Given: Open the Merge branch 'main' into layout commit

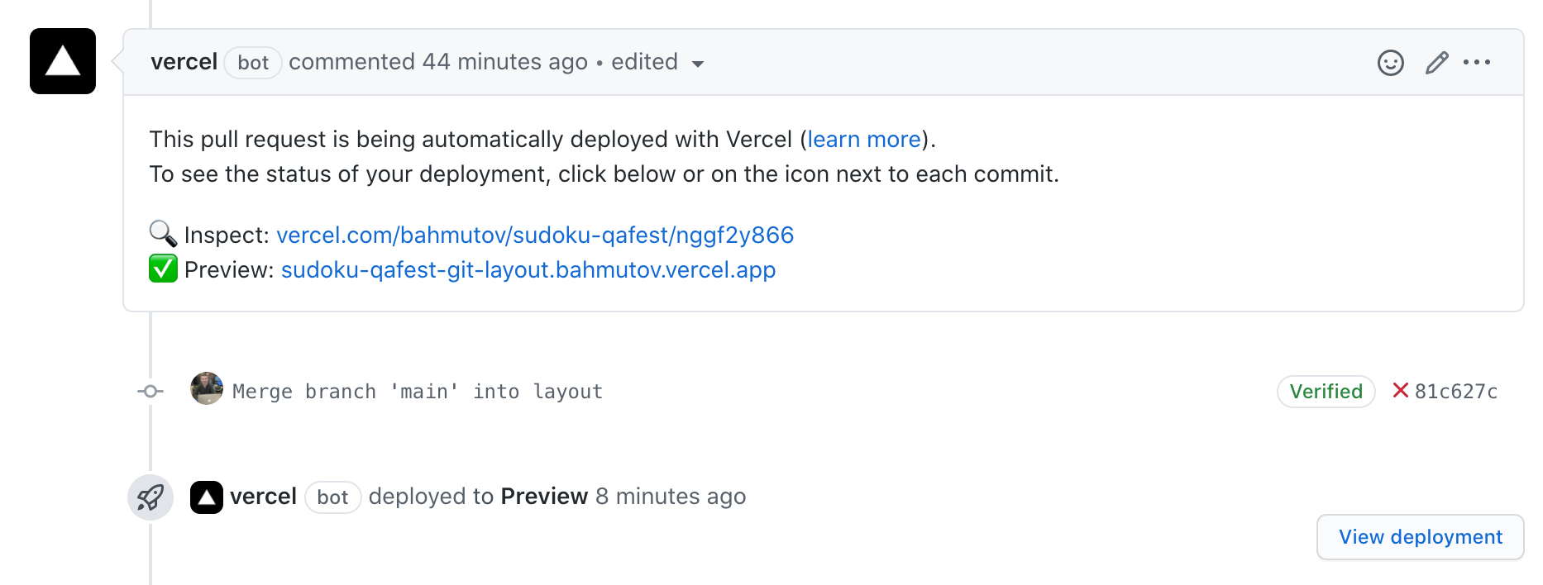Looking at the screenshot, I should pyautogui.click(x=417, y=392).
